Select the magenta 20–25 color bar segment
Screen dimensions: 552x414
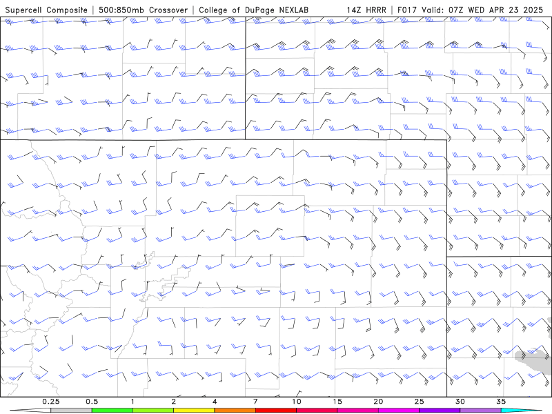coord(399,411)
